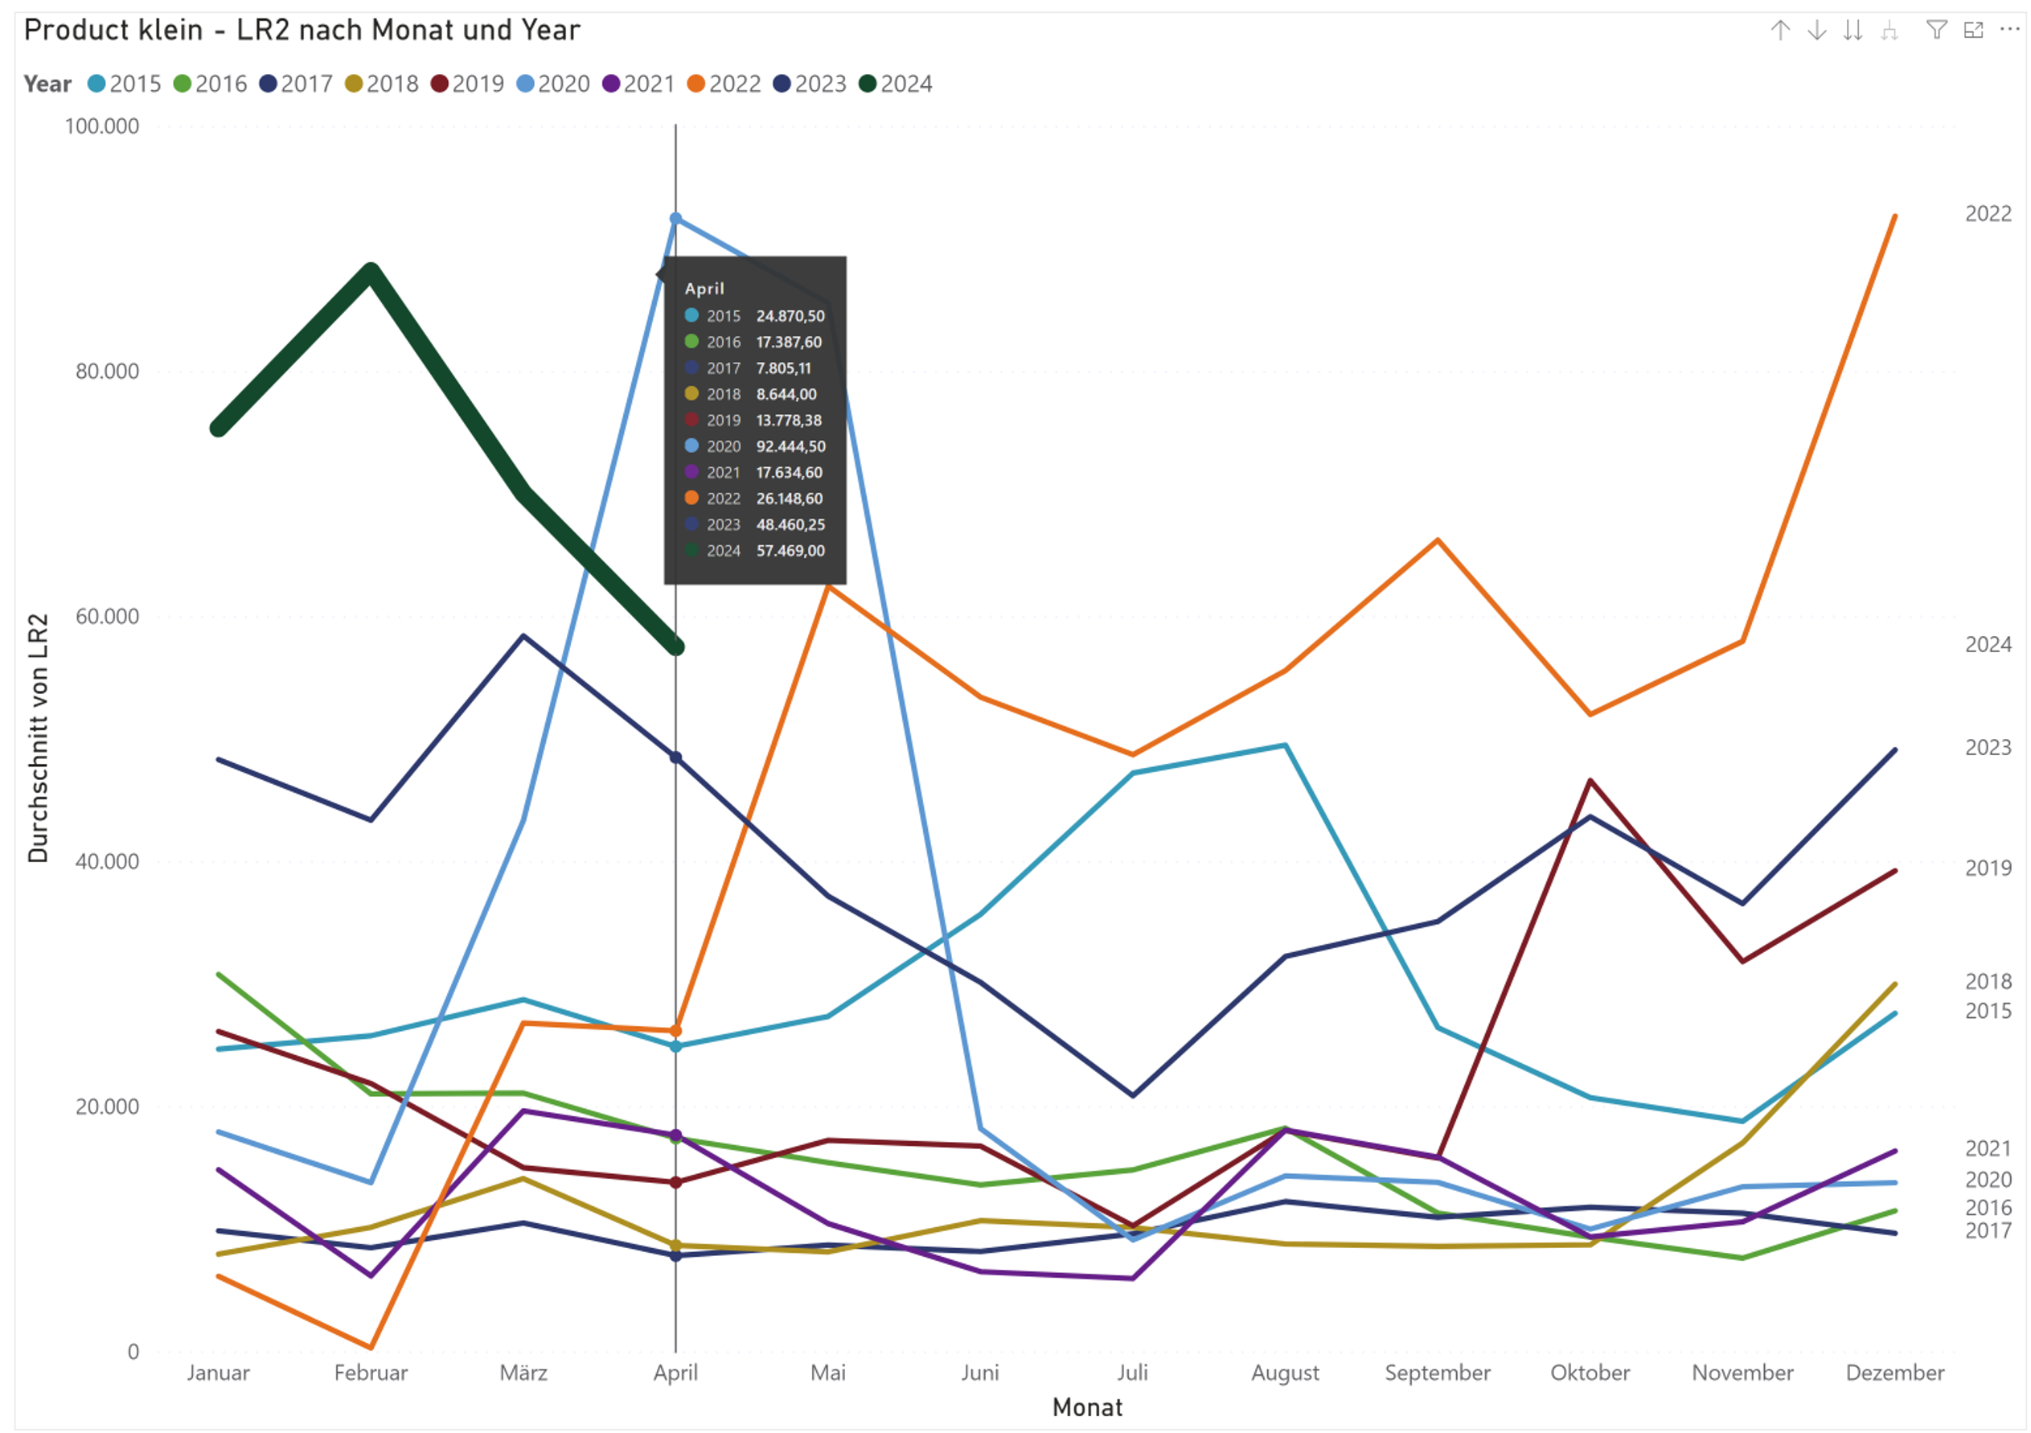Select 2015 in the Year legend
This screenshot has width=2031, height=1433.
(x=125, y=84)
